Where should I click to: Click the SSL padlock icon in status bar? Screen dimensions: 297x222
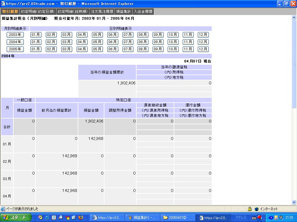point(249,209)
